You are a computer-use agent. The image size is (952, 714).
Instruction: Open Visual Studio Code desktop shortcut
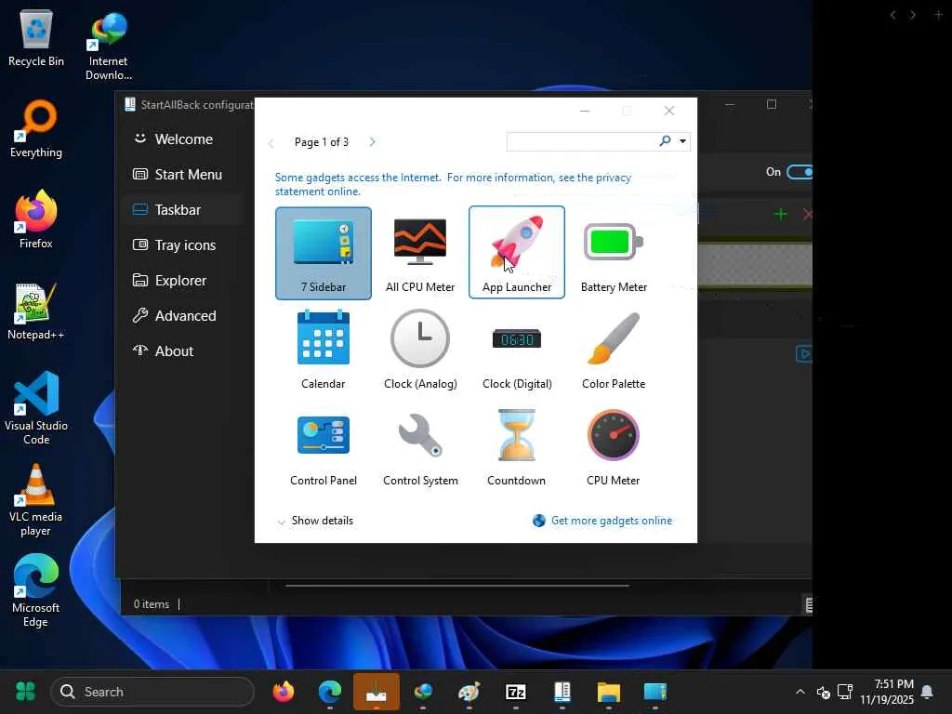pos(36,408)
